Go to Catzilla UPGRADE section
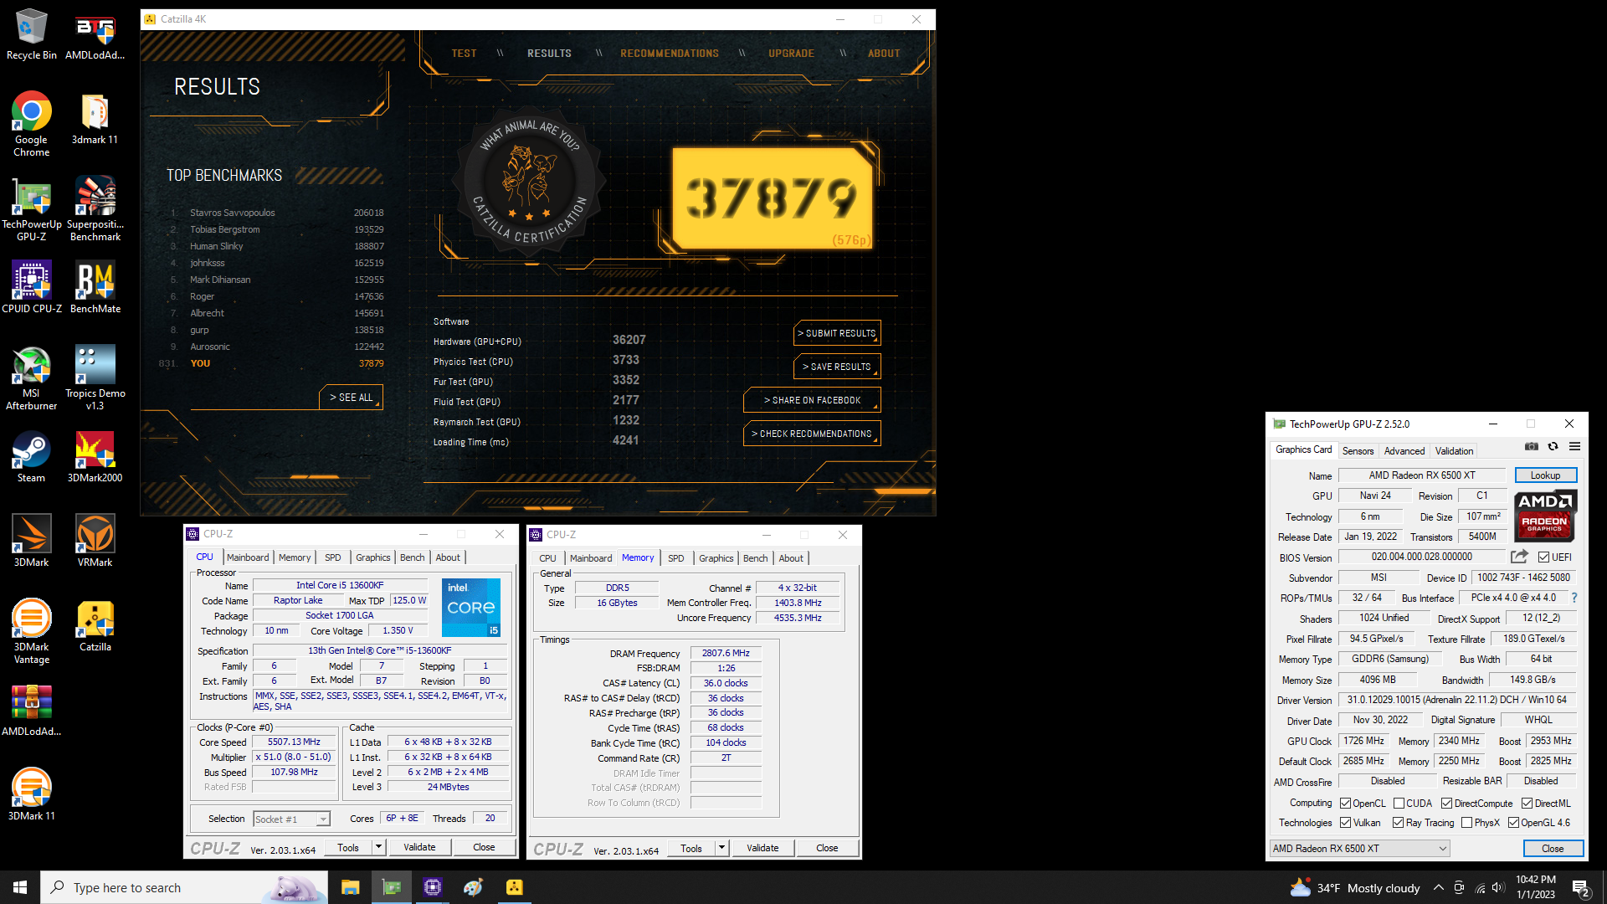 click(x=791, y=54)
